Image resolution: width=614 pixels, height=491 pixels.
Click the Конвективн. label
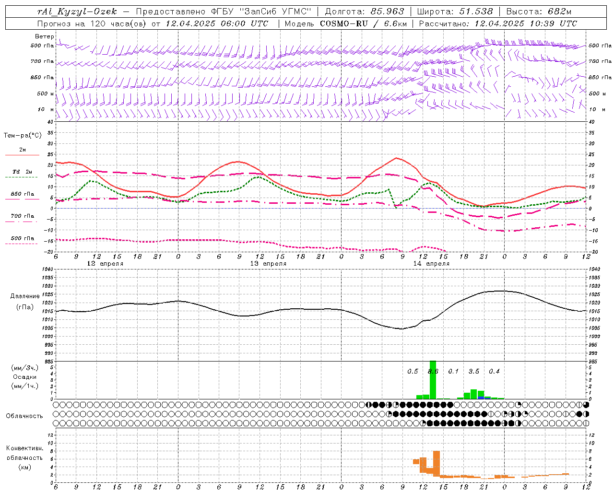click(x=25, y=448)
